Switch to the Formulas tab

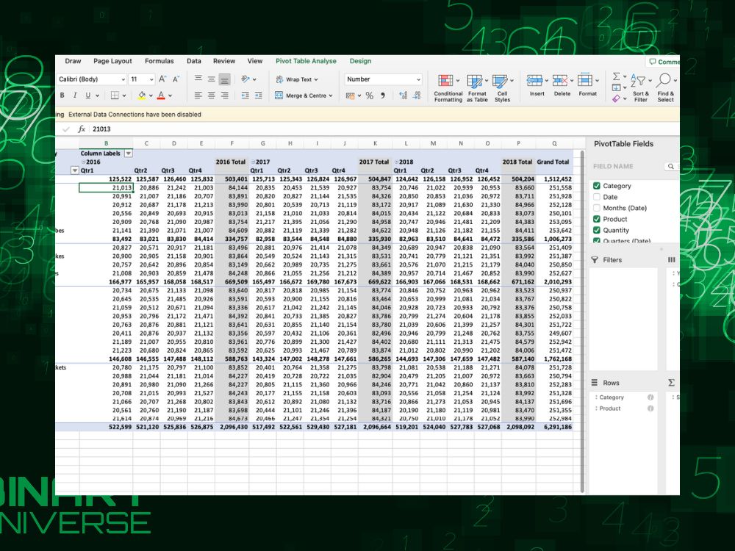click(159, 61)
